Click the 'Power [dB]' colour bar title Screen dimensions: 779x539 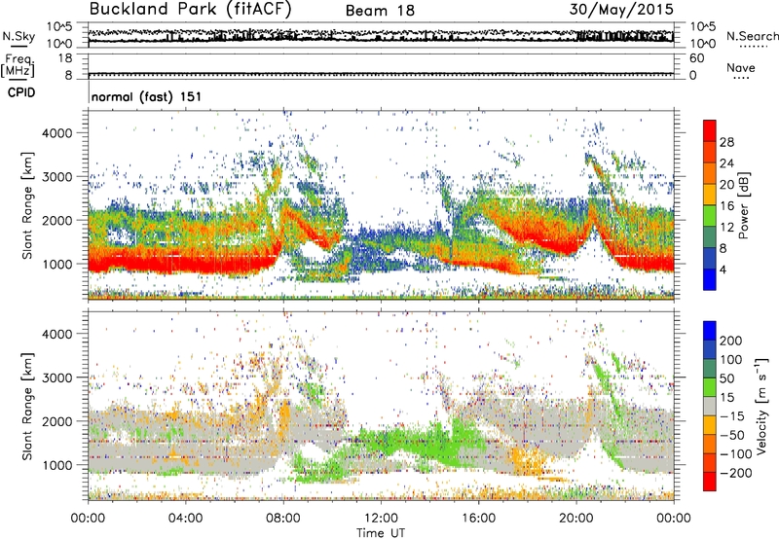(x=744, y=205)
